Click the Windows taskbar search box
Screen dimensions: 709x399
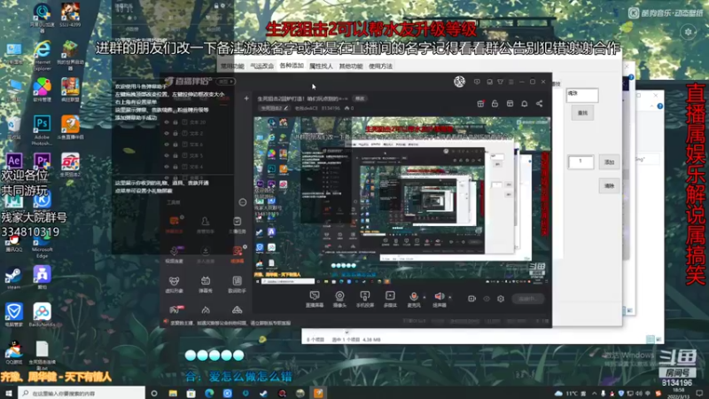tap(82, 393)
